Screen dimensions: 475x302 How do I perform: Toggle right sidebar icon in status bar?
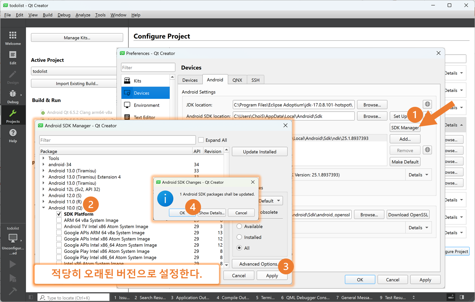(x=462, y=297)
